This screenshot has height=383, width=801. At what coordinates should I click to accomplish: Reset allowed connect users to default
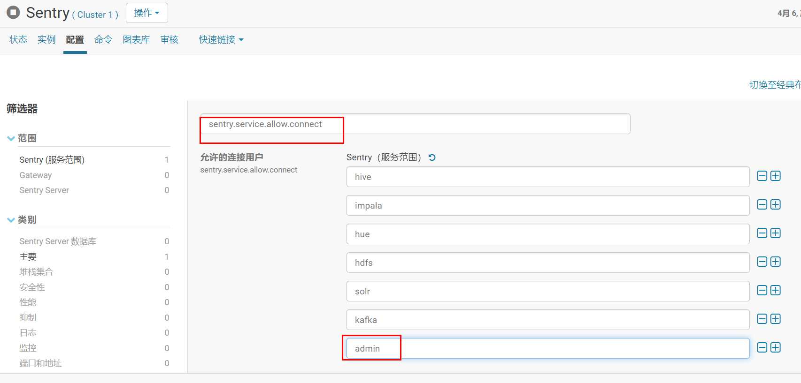click(432, 158)
